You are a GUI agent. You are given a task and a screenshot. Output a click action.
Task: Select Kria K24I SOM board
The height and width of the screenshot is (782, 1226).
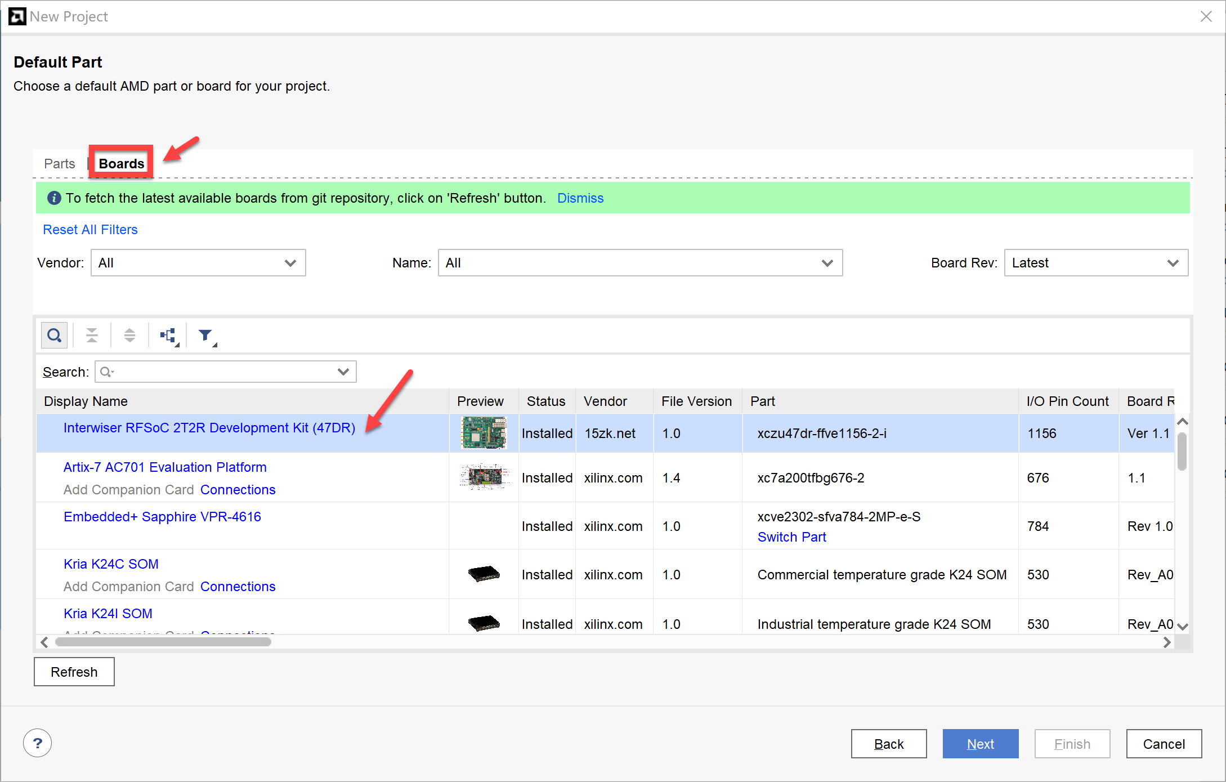tap(108, 614)
